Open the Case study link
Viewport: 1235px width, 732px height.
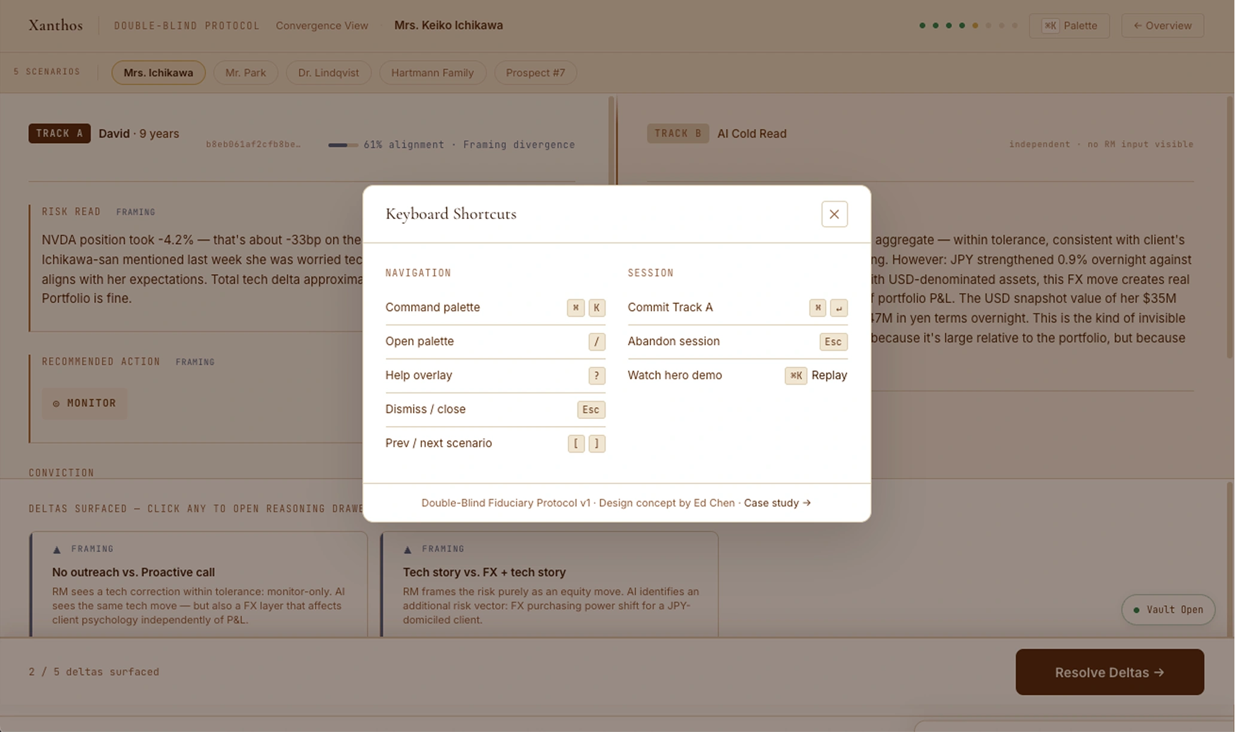(777, 503)
